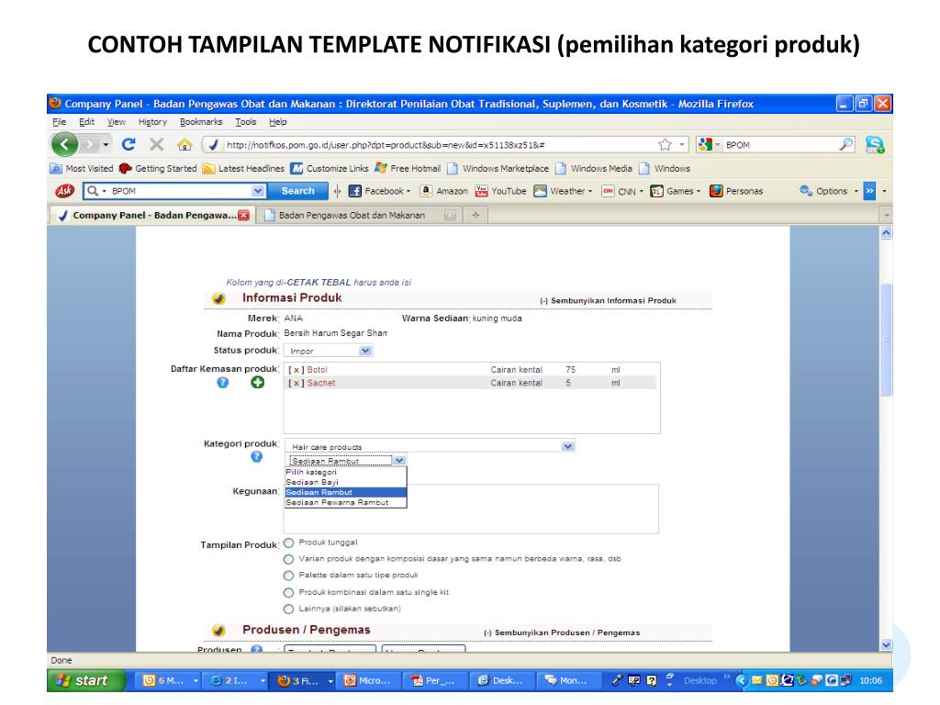Open the History menu

click(153, 122)
